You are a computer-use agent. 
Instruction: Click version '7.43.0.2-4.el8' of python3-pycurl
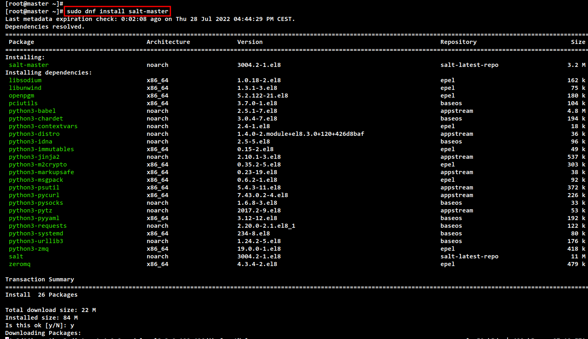coord(263,195)
